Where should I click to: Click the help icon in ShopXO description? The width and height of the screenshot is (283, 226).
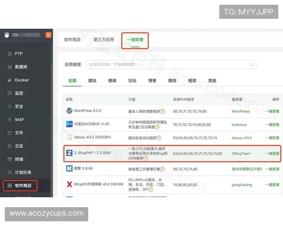(x=150, y=189)
